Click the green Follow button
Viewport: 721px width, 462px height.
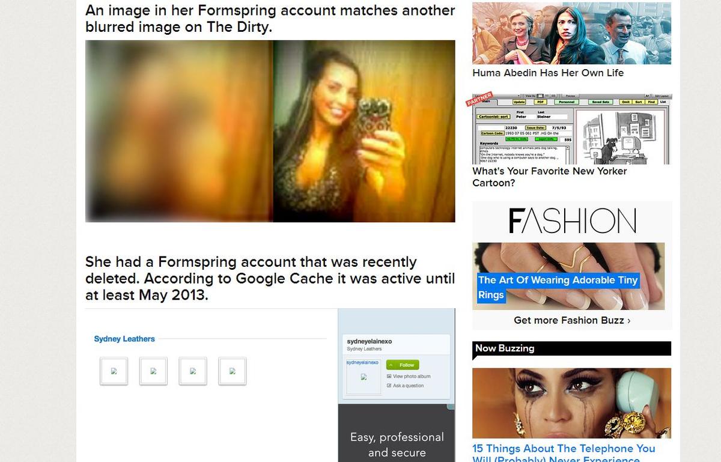click(403, 365)
